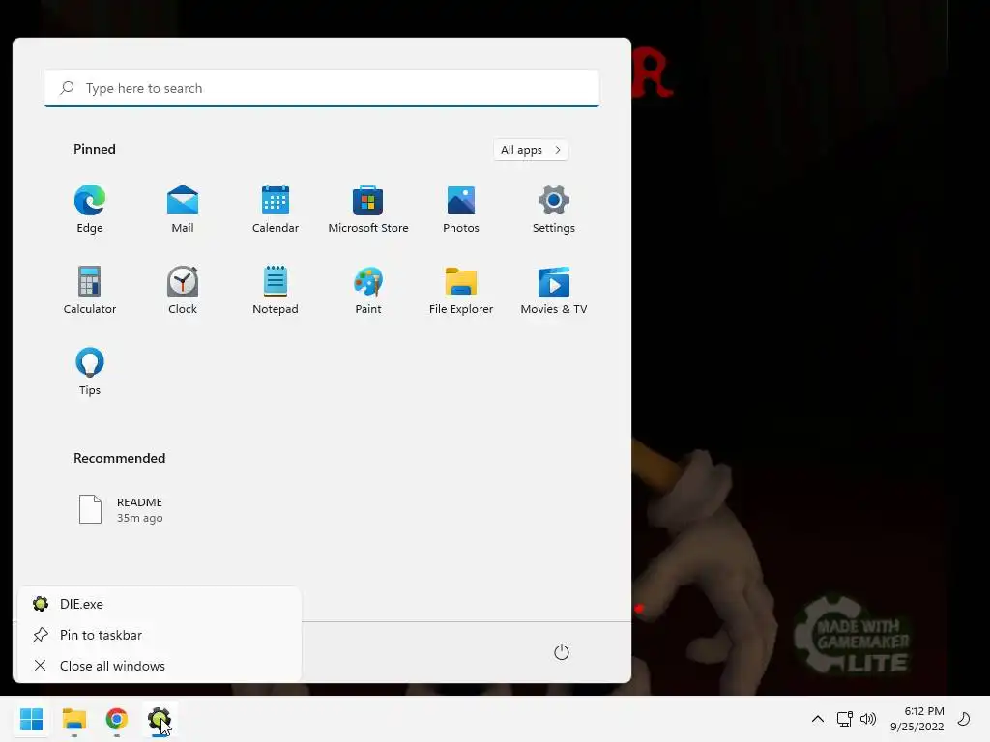Launch the Photos app
The height and width of the screenshot is (742, 990).
(x=461, y=209)
